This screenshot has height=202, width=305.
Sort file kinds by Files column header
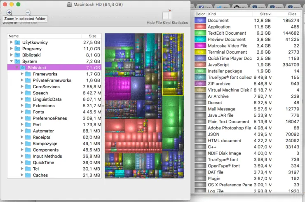click(x=292, y=14)
